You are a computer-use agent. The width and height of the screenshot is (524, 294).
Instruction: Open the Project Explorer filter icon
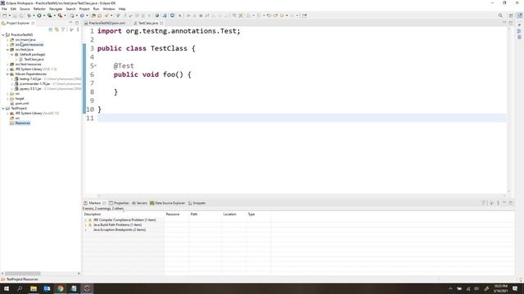tap(63, 29)
